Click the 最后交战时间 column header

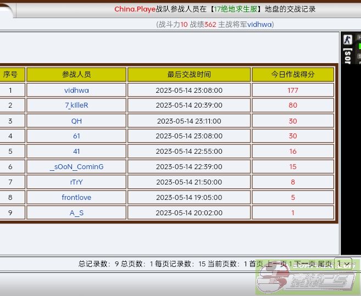coord(189,75)
